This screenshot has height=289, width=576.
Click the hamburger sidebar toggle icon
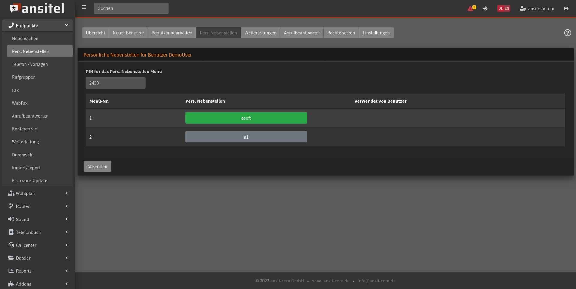84,7
